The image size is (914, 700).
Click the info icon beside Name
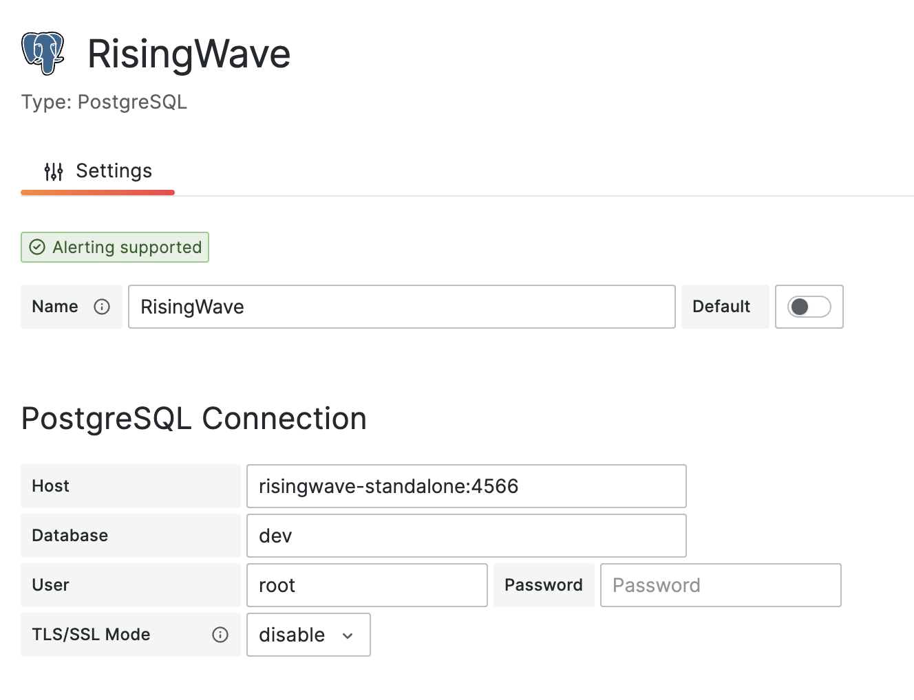(x=102, y=307)
